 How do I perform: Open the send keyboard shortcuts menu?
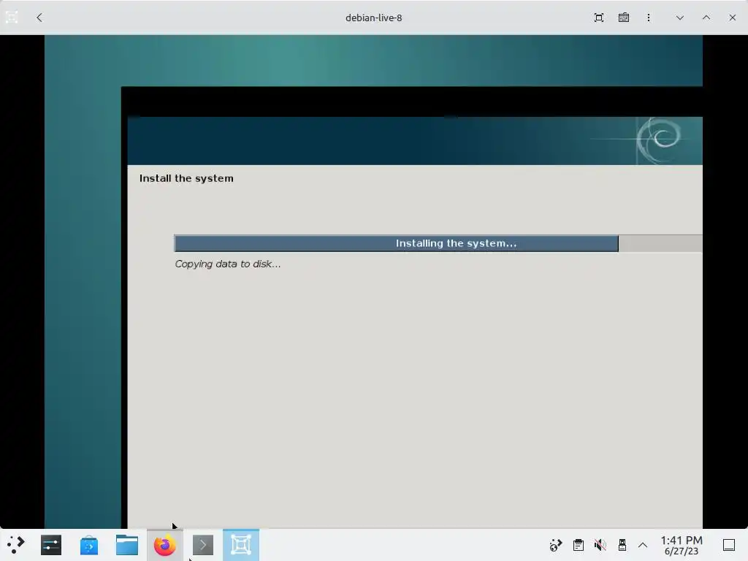pos(624,18)
